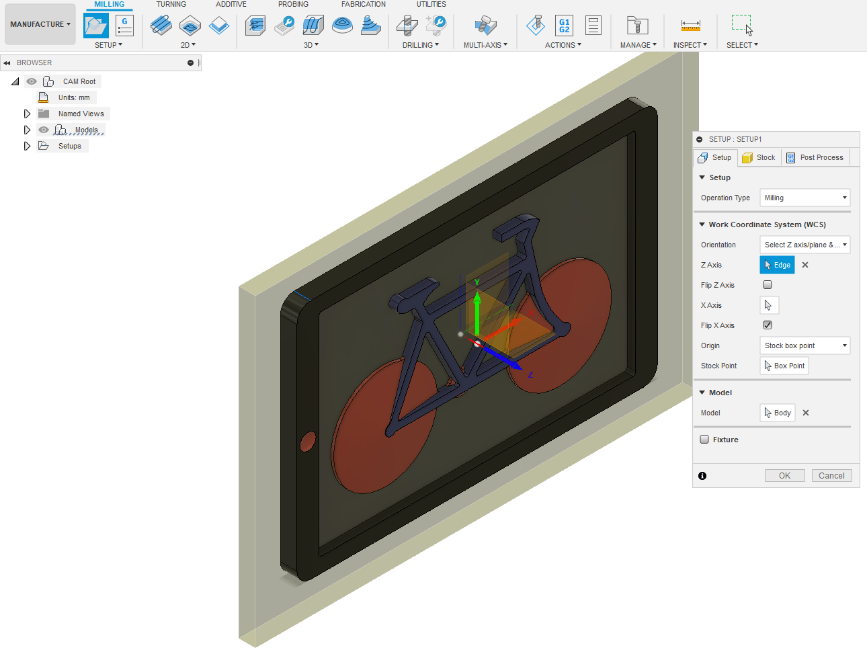
Task: Click the Multi-Axis Swarf icon
Action: 486,26
